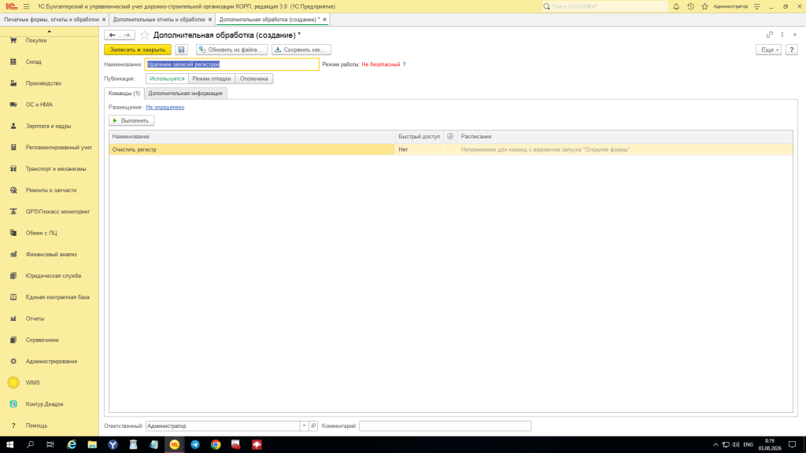Open Администрирование section
This screenshot has height=453, width=806.
coord(51,362)
